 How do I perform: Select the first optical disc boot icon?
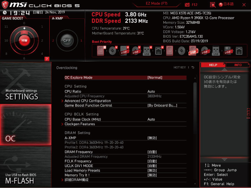[x=113, y=51]
